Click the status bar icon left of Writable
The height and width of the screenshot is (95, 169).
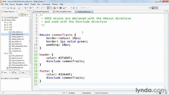[x=64, y=93]
